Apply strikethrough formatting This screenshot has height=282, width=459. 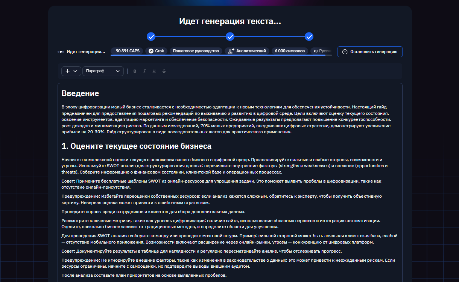point(164,71)
